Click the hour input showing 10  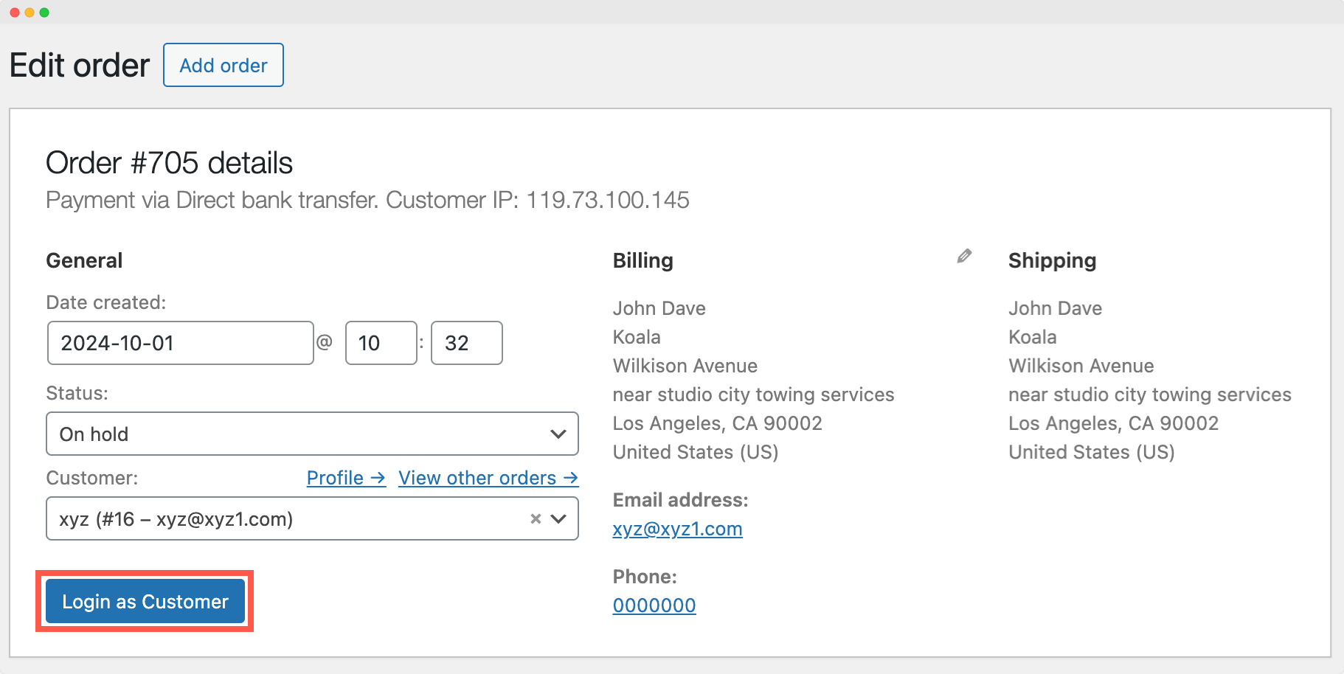(x=381, y=343)
